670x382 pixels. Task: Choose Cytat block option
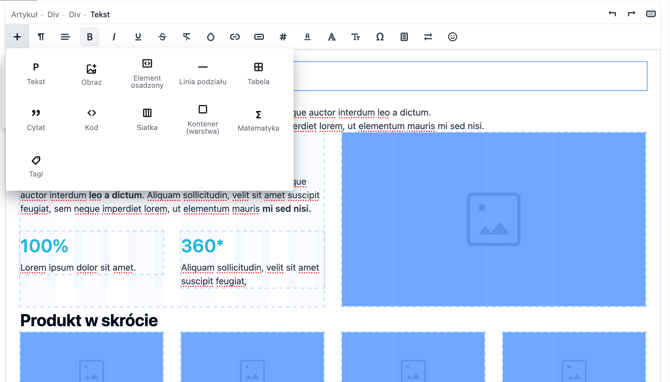36,119
